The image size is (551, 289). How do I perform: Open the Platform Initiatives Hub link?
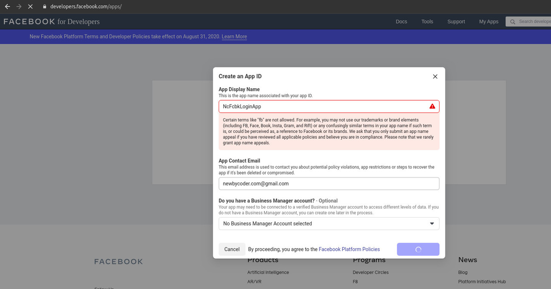482,282
